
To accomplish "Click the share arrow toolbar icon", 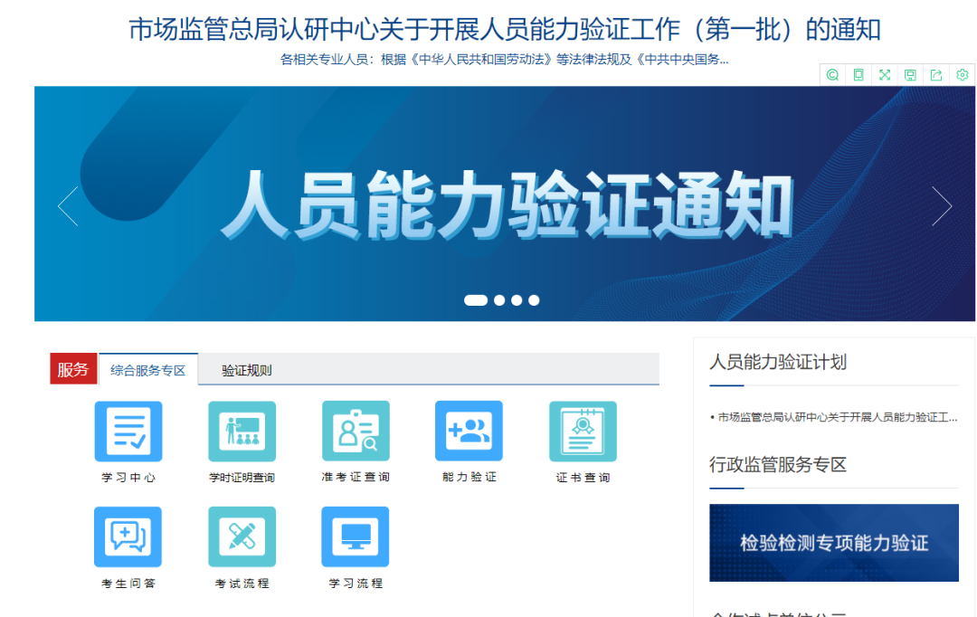I will [936, 75].
